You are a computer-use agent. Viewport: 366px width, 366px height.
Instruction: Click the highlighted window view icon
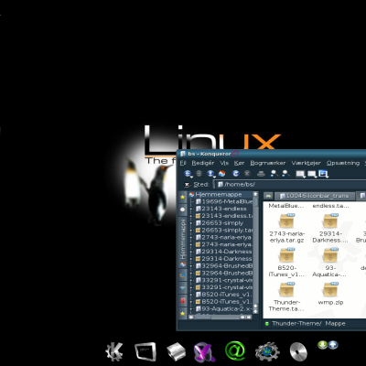click(323, 174)
